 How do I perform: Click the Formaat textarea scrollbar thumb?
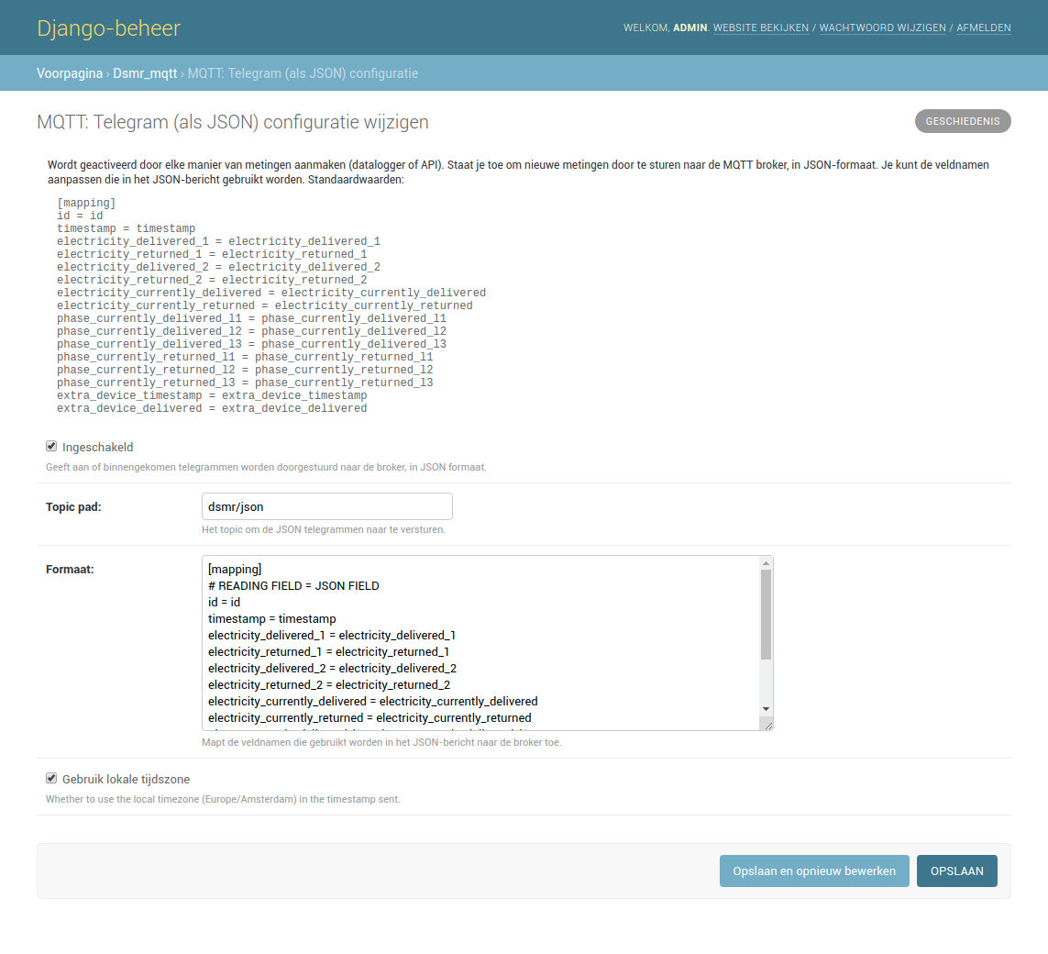766,615
